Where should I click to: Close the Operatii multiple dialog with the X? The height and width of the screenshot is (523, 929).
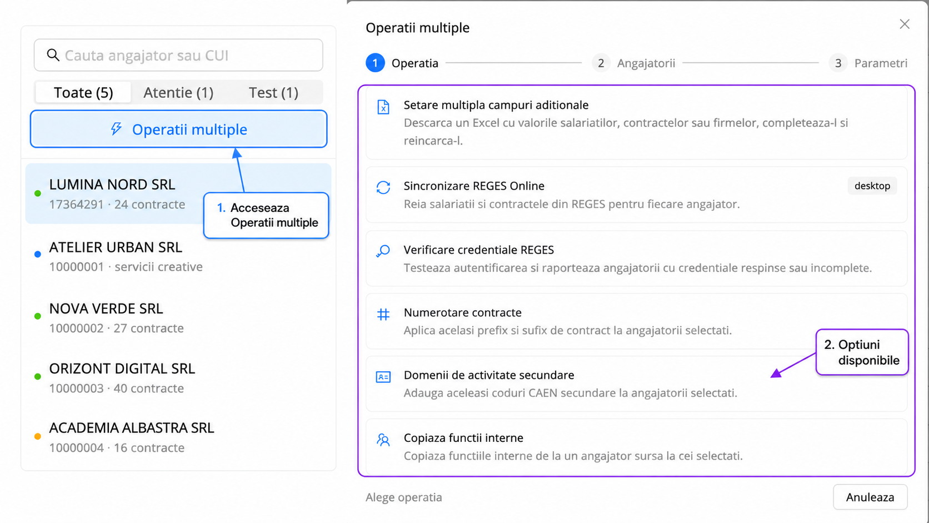[x=905, y=24]
